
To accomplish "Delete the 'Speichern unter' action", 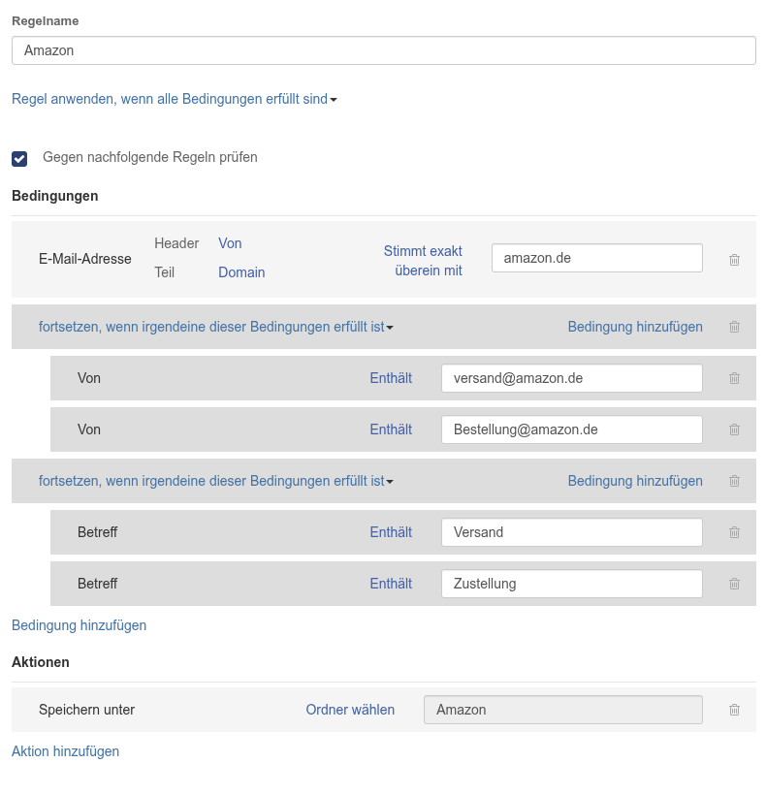I will click(734, 710).
